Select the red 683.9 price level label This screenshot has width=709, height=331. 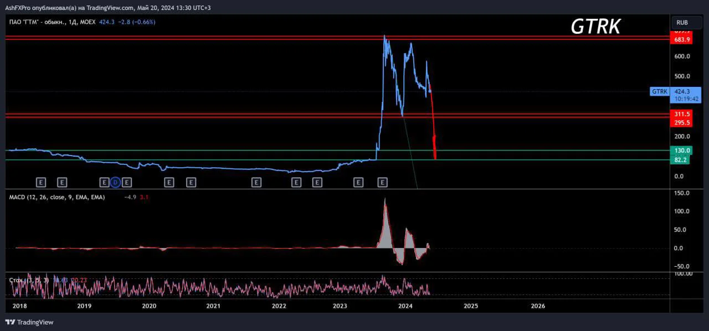click(x=682, y=40)
